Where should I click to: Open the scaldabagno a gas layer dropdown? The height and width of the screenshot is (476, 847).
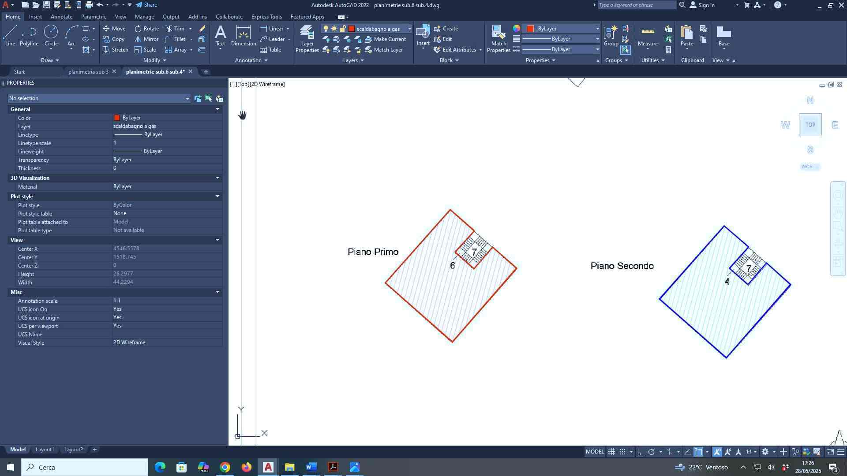[x=409, y=29]
